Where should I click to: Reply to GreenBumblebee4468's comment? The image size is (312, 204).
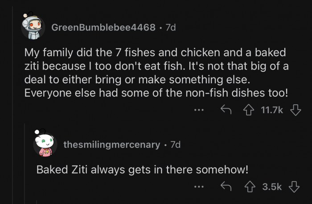click(x=226, y=109)
